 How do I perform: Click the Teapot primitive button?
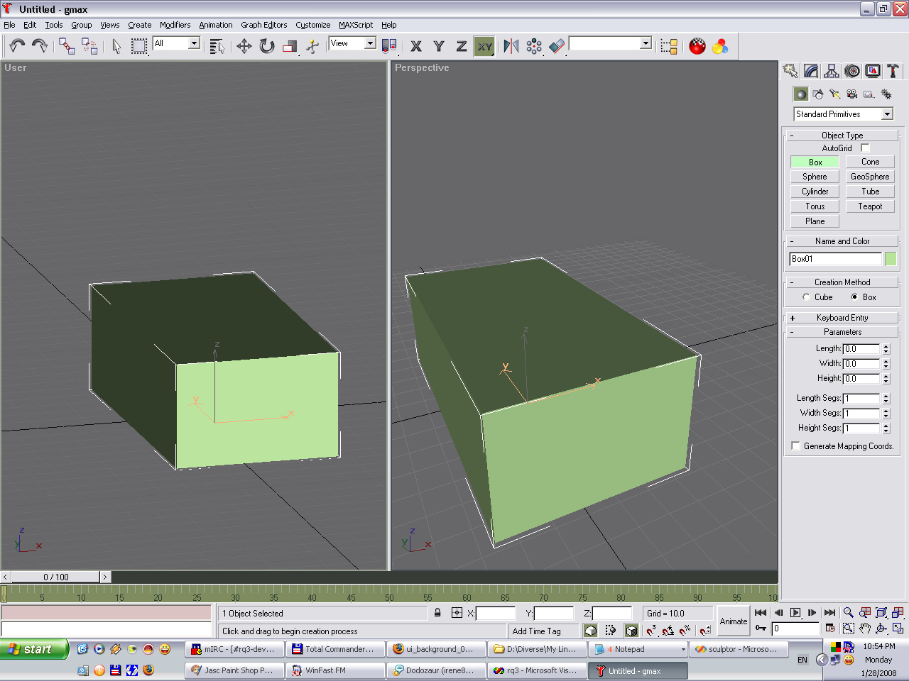point(870,206)
